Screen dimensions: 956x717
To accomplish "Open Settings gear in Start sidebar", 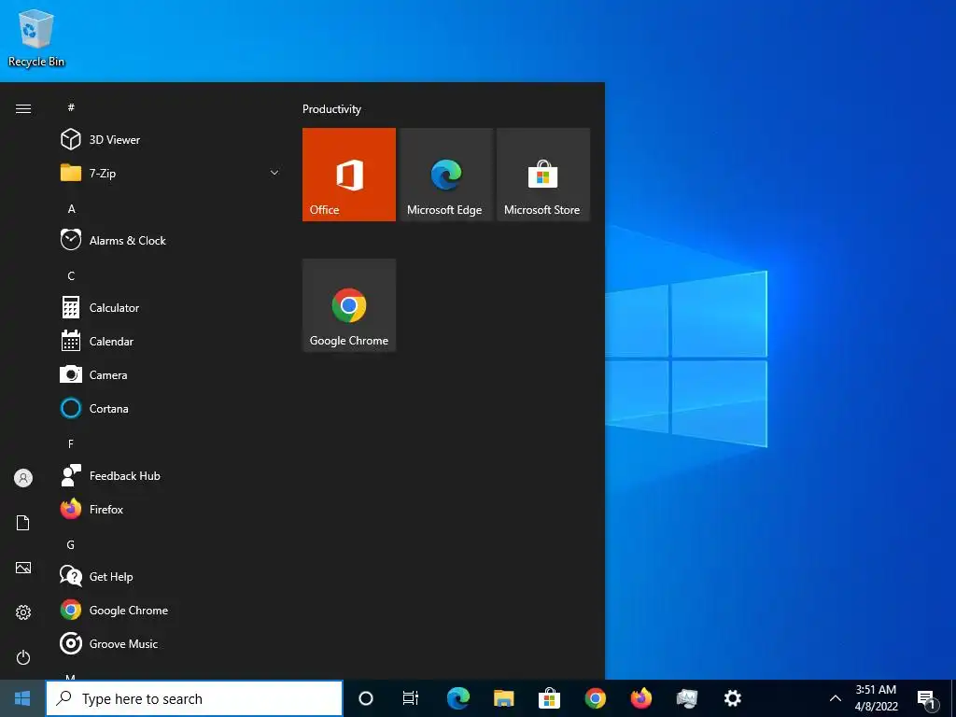I will click(23, 612).
